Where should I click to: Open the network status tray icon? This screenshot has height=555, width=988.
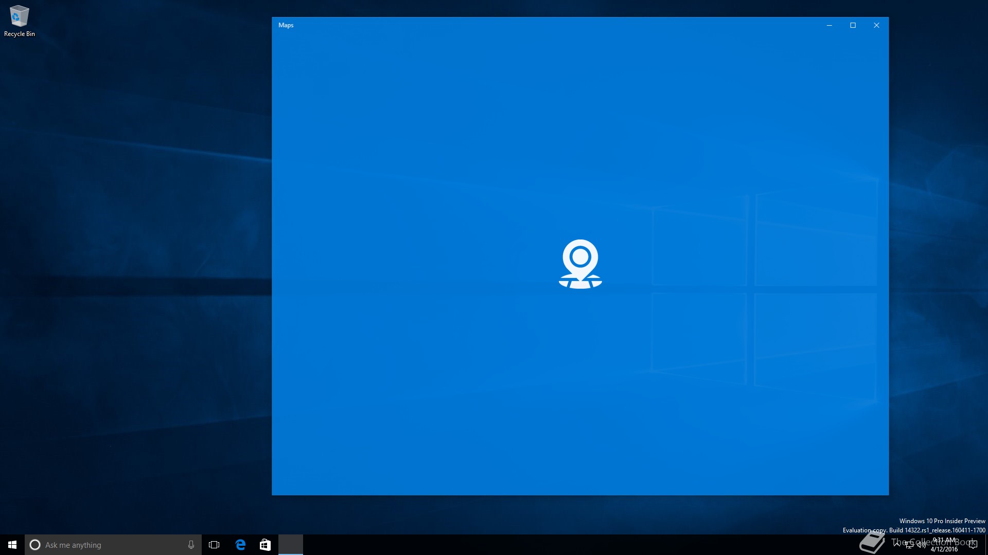(x=909, y=545)
